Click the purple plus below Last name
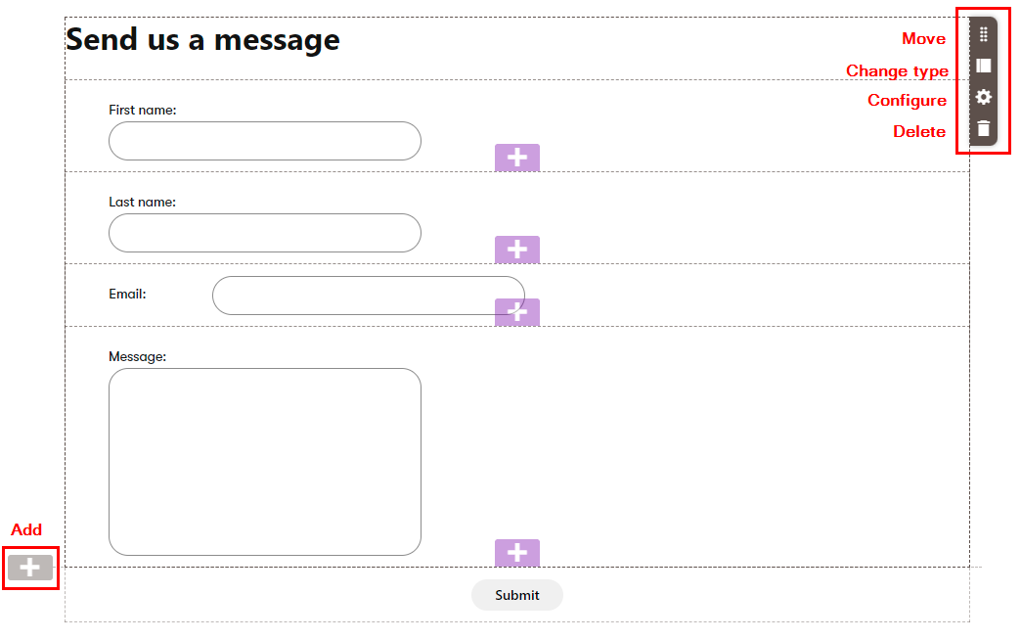 click(516, 250)
